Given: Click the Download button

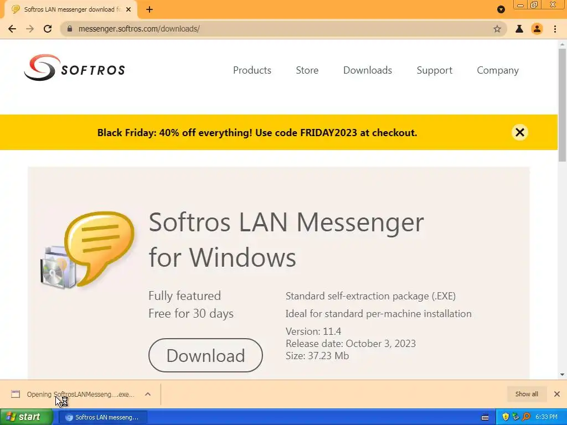Looking at the screenshot, I should (205, 355).
